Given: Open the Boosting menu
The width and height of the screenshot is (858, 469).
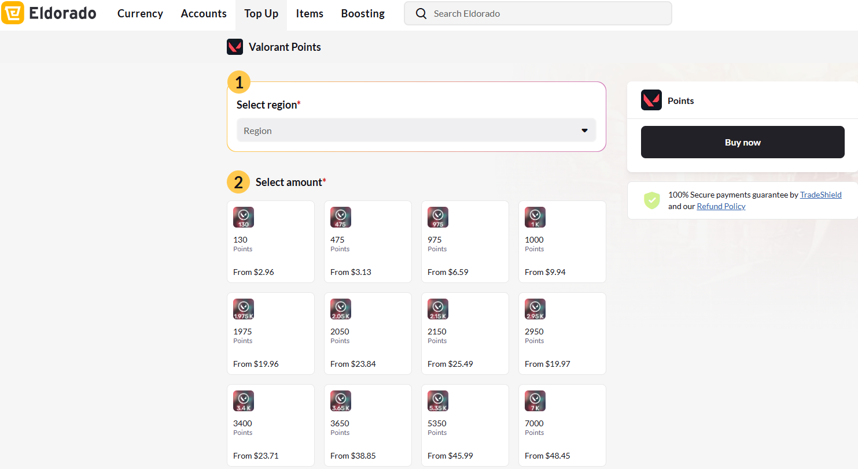Looking at the screenshot, I should tap(363, 13).
